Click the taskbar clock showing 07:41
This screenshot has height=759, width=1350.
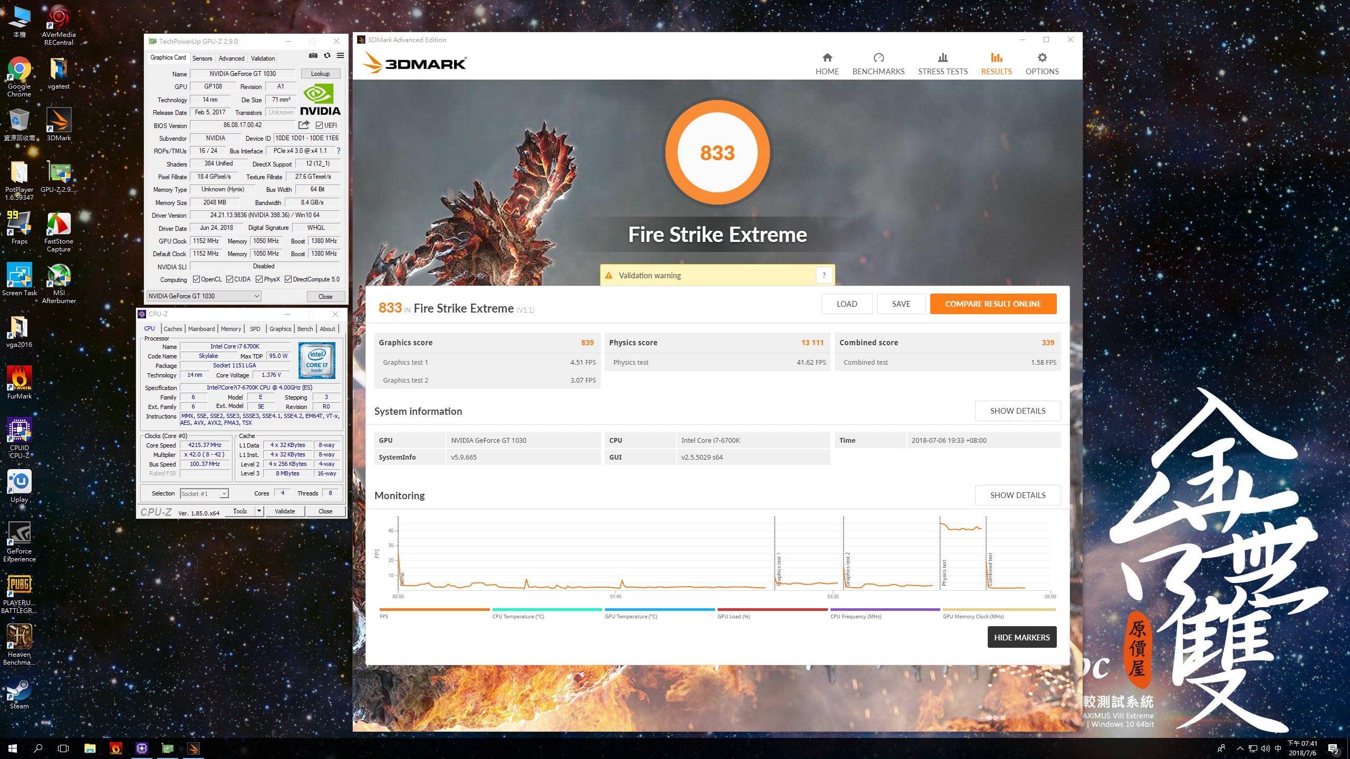click(x=1302, y=748)
